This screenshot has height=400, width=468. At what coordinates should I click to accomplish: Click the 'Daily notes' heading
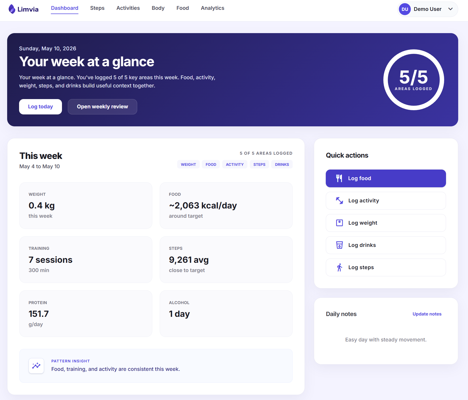341,314
